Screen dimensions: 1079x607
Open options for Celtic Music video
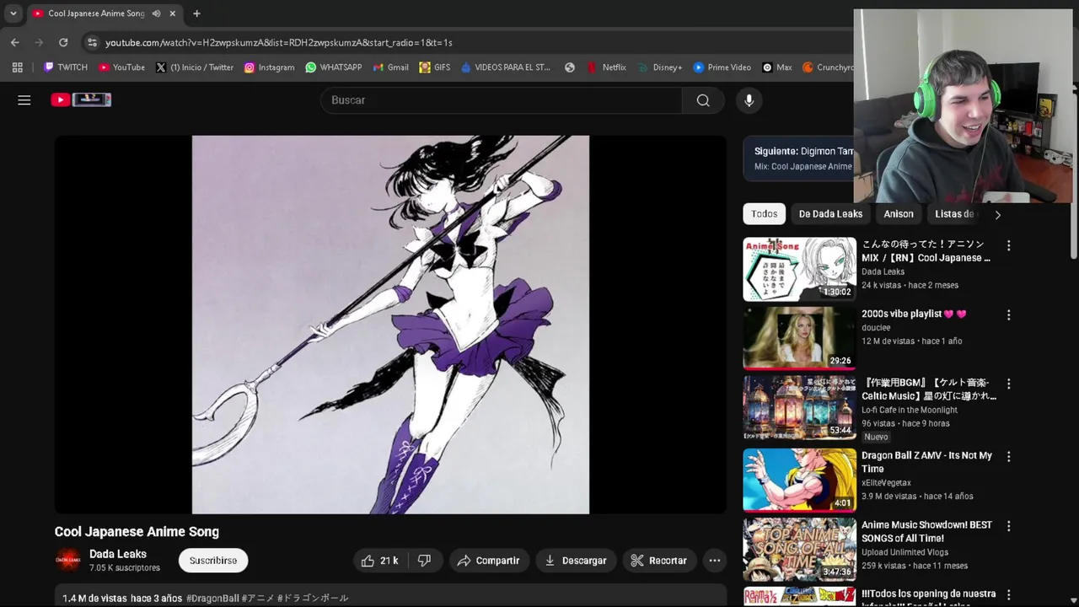(1009, 384)
